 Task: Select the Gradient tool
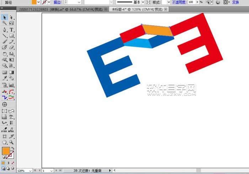click(12, 72)
